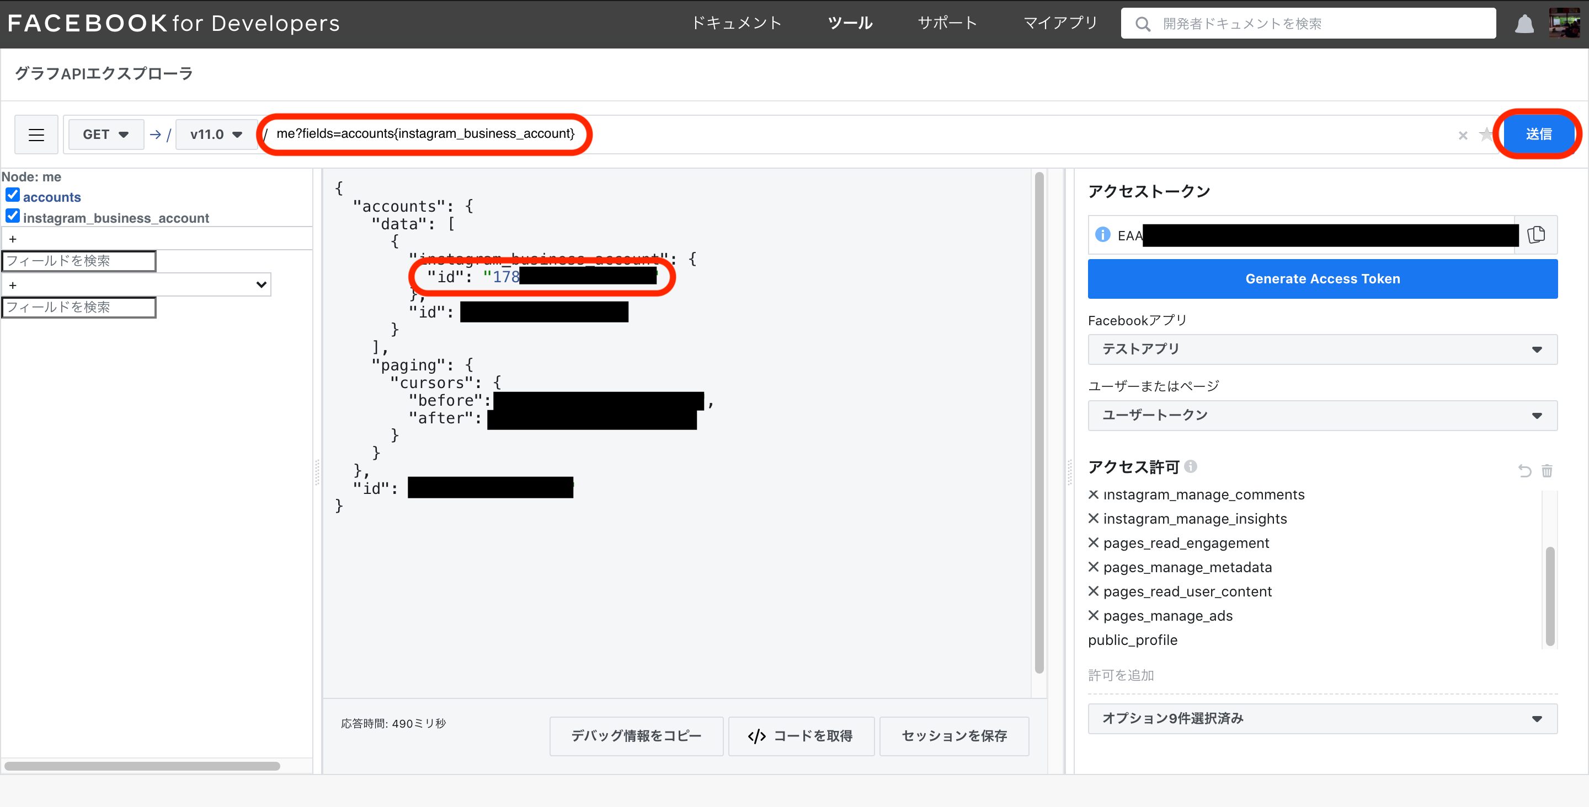Delete all permissions with the trash icon

(1547, 471)
